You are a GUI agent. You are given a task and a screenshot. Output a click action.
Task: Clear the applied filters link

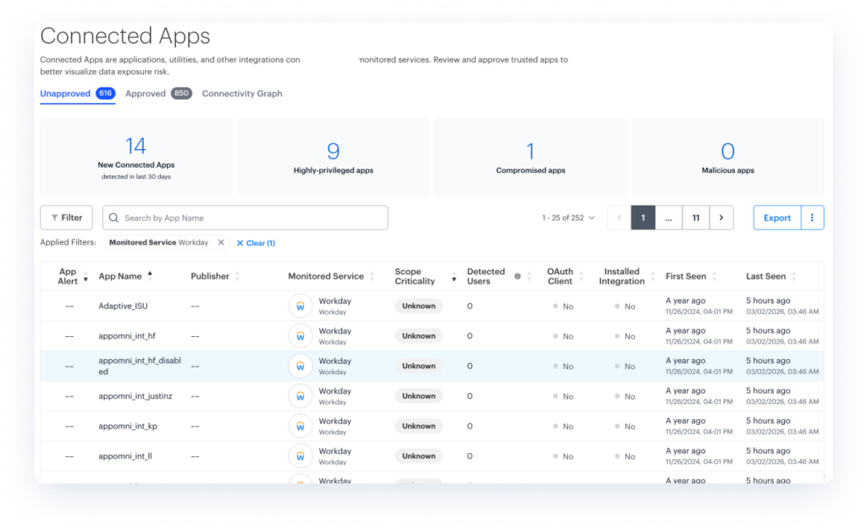256,243
